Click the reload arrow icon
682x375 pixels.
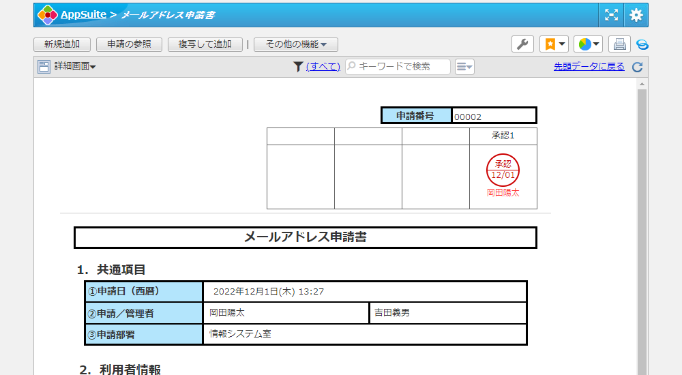click(637, 67)
